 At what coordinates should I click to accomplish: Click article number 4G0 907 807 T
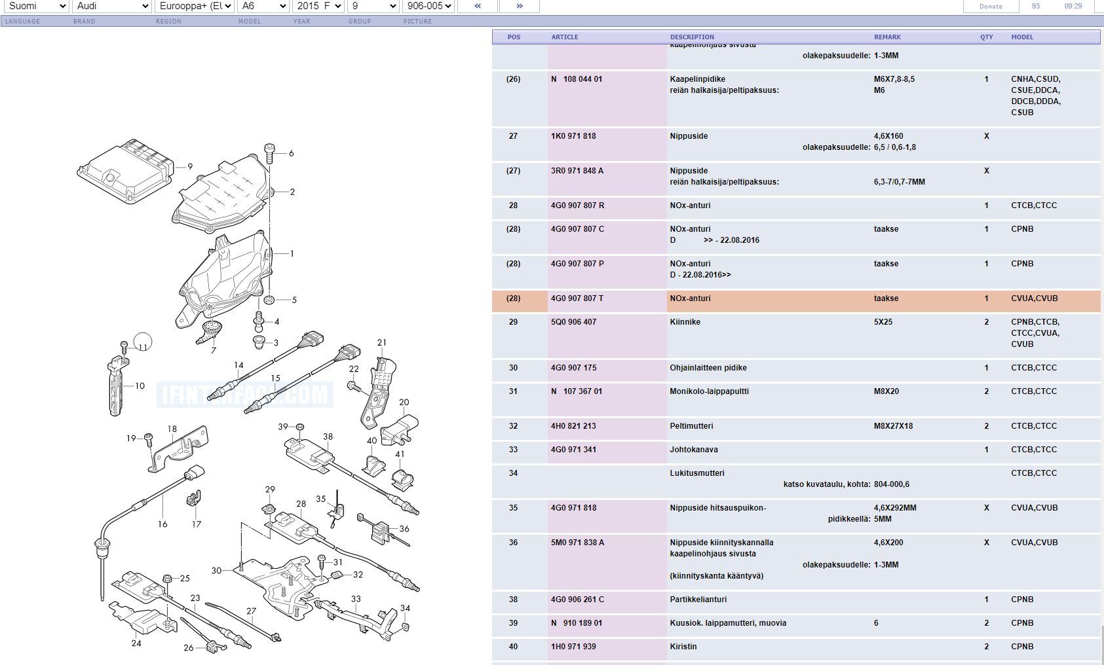pos(577,298)
